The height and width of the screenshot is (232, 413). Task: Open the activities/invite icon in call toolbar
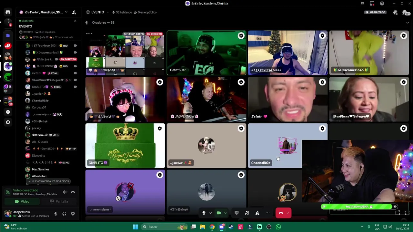click(257, 213)
